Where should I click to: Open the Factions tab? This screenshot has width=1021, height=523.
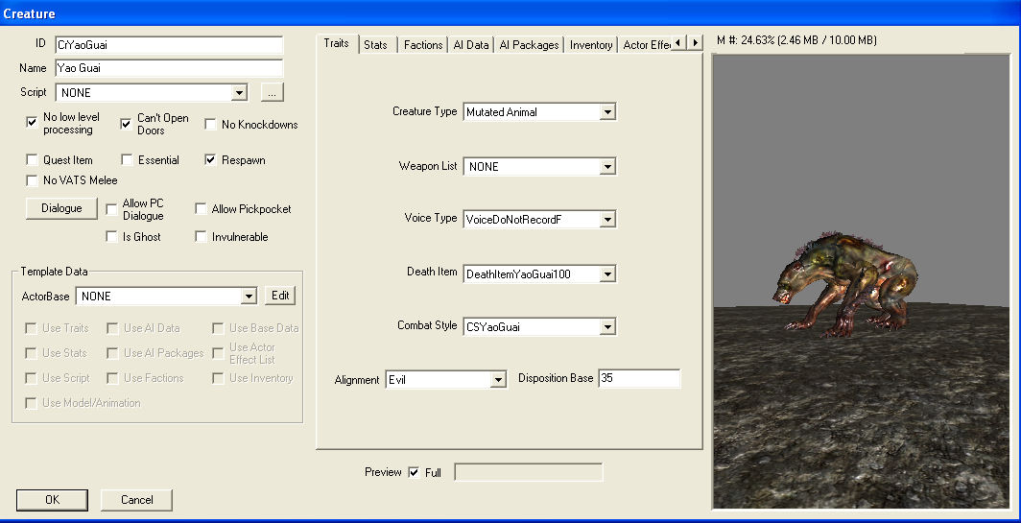tap(423, 45)
